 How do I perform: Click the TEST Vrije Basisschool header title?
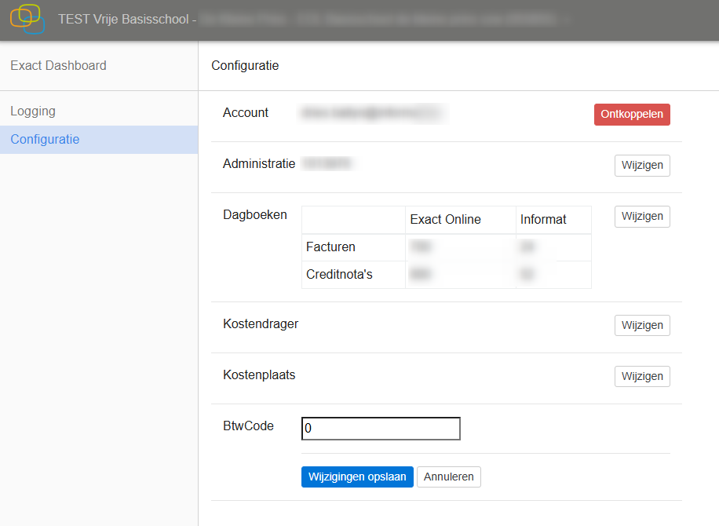(x=124, y=19)
